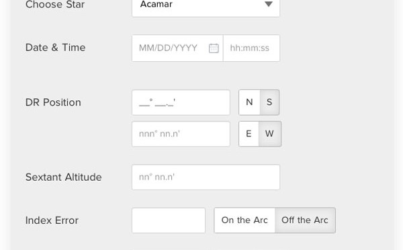Click the Sextant Altitude label
Image resolution: width=403 pixels, height=250 pixels.
point(64,177)
